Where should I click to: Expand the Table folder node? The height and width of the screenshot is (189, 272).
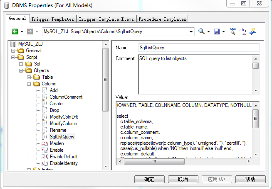(x=29, y=77)
